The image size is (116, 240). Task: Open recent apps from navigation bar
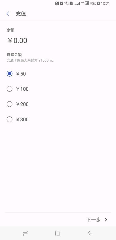tap(25, 233)
